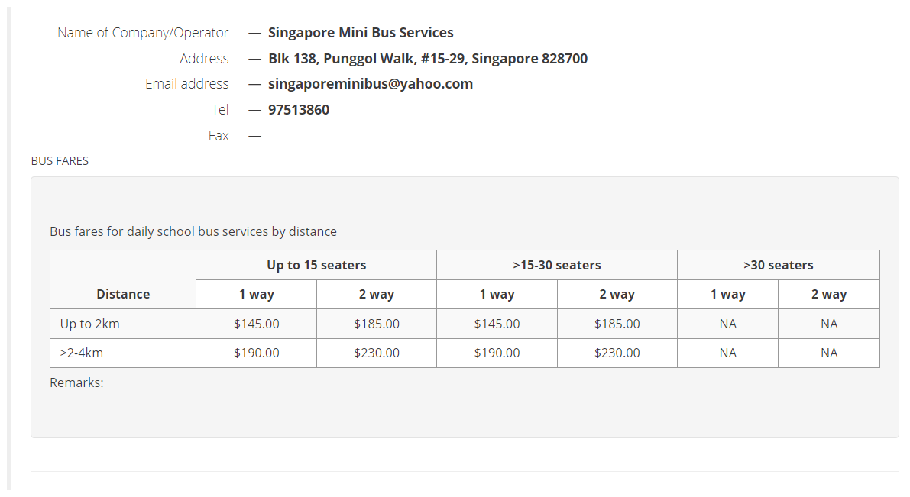Select the Distance column header
910x497 pixels.
tap(123, 294)
